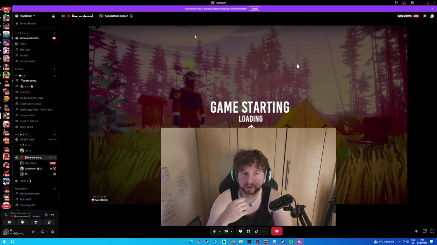Open the weather widget showing Light rain
This screenshot has width=437, height=245.
[x=384, y=242]
